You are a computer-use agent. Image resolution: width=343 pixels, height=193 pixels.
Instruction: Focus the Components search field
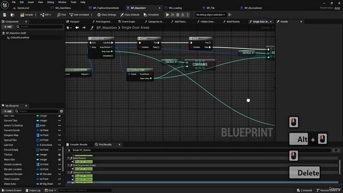[39, 27]
